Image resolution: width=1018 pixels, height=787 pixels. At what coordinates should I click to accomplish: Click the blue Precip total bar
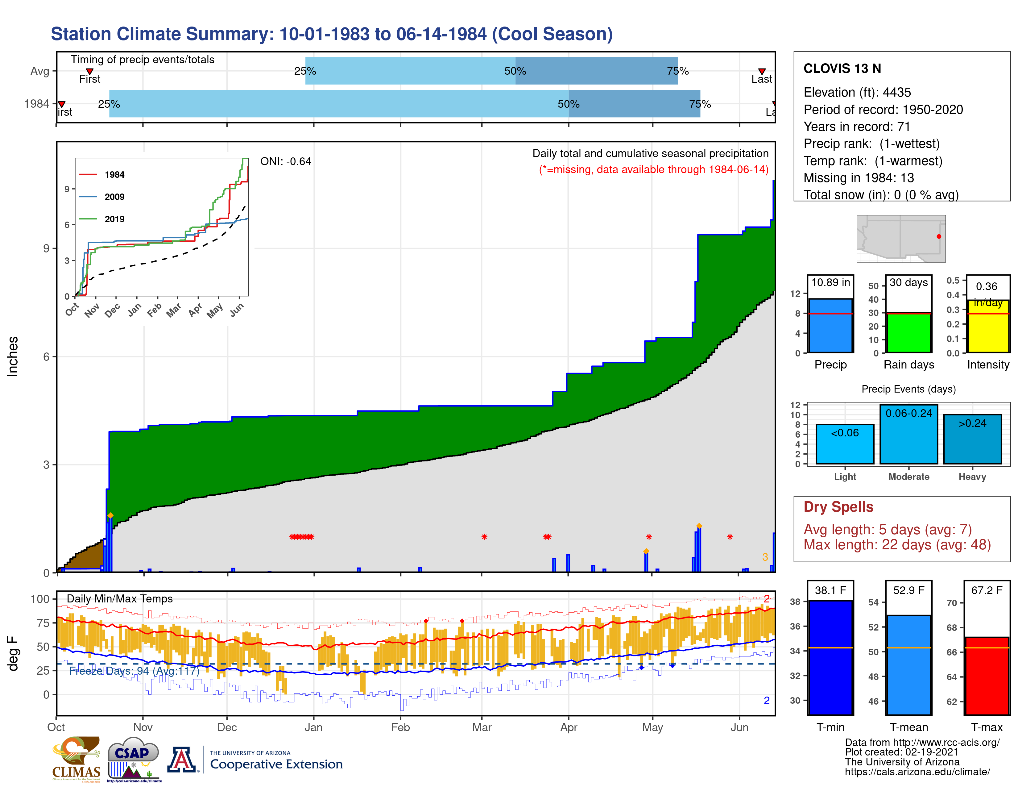tap(830, 325)
